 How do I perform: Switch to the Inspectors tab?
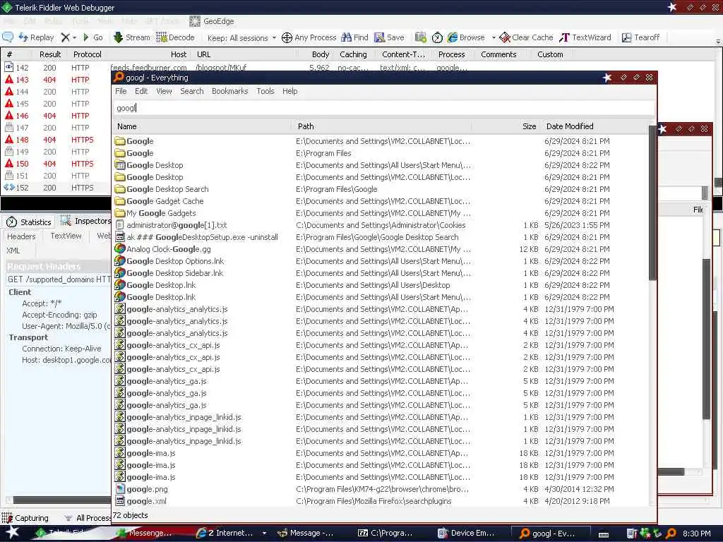[x=85, y=221]
